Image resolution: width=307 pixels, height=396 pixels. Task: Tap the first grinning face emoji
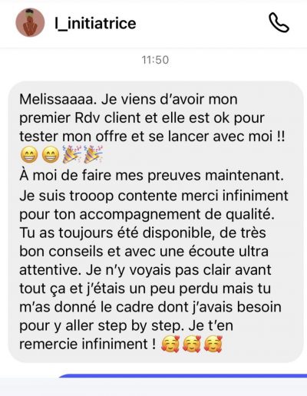coord(29,155)
